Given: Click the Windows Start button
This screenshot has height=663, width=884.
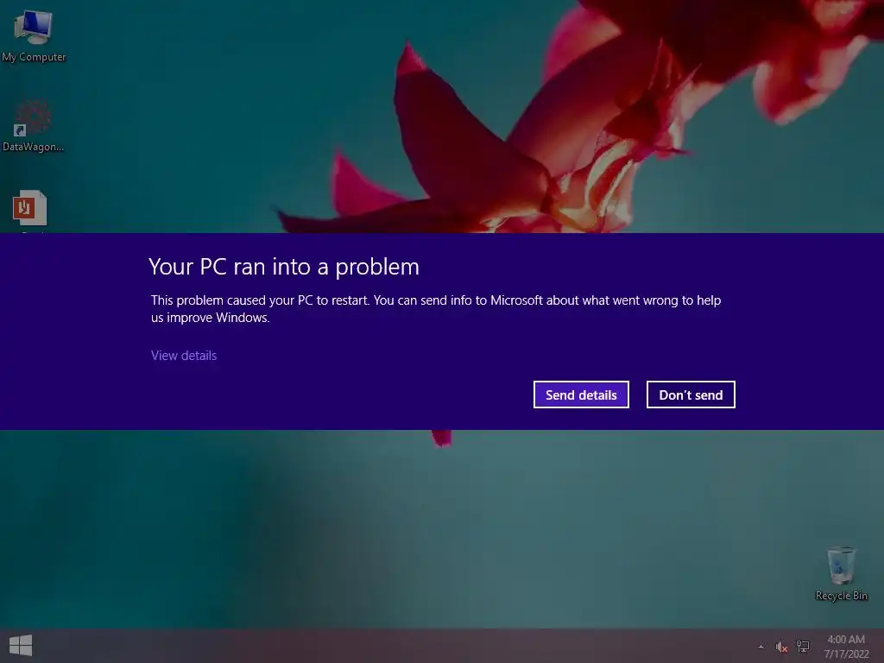Looking at the screenshot, I should coord(21,646).
